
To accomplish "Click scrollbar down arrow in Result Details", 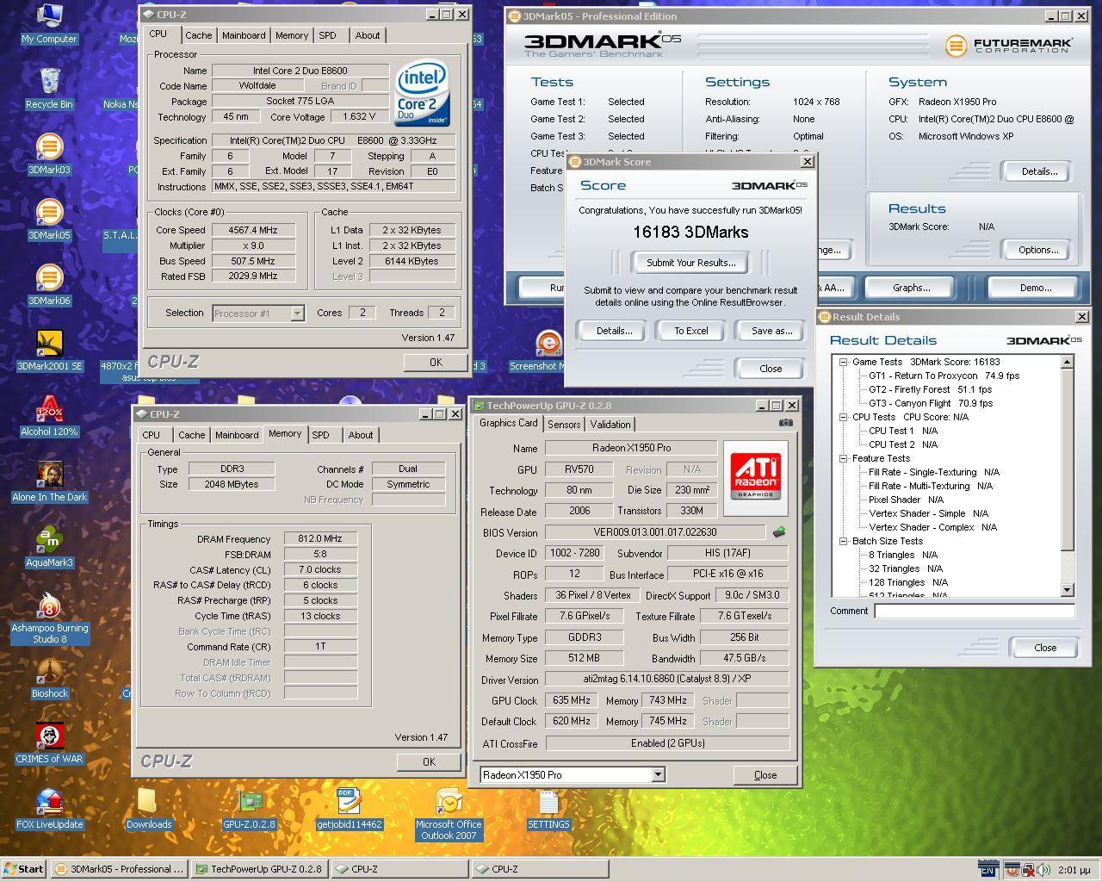I will coord(1068,590).
